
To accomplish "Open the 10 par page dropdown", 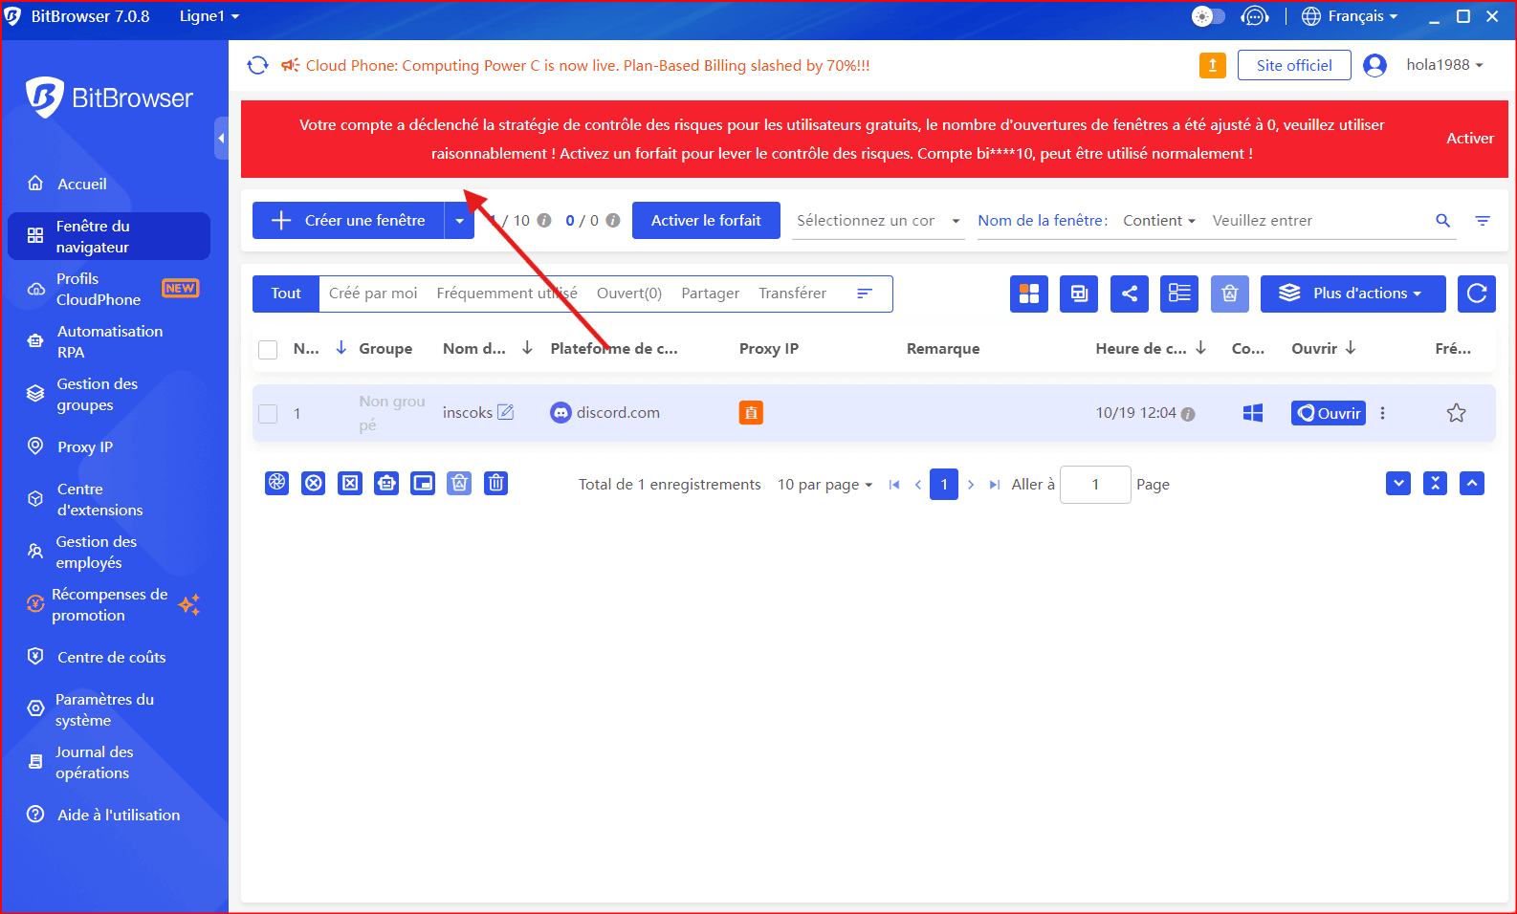I will click(x=824, y=485).
